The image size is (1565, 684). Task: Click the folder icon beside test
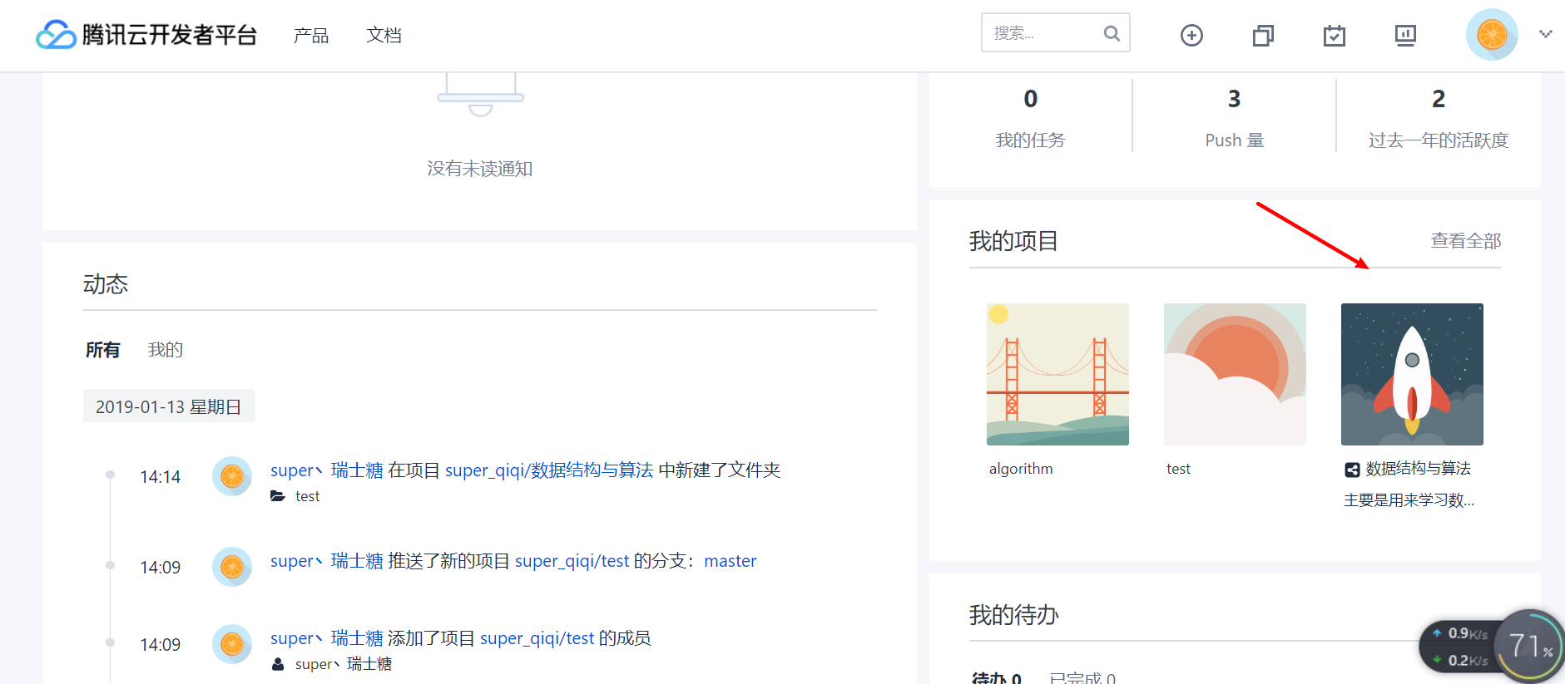click(x=278, y=496)
